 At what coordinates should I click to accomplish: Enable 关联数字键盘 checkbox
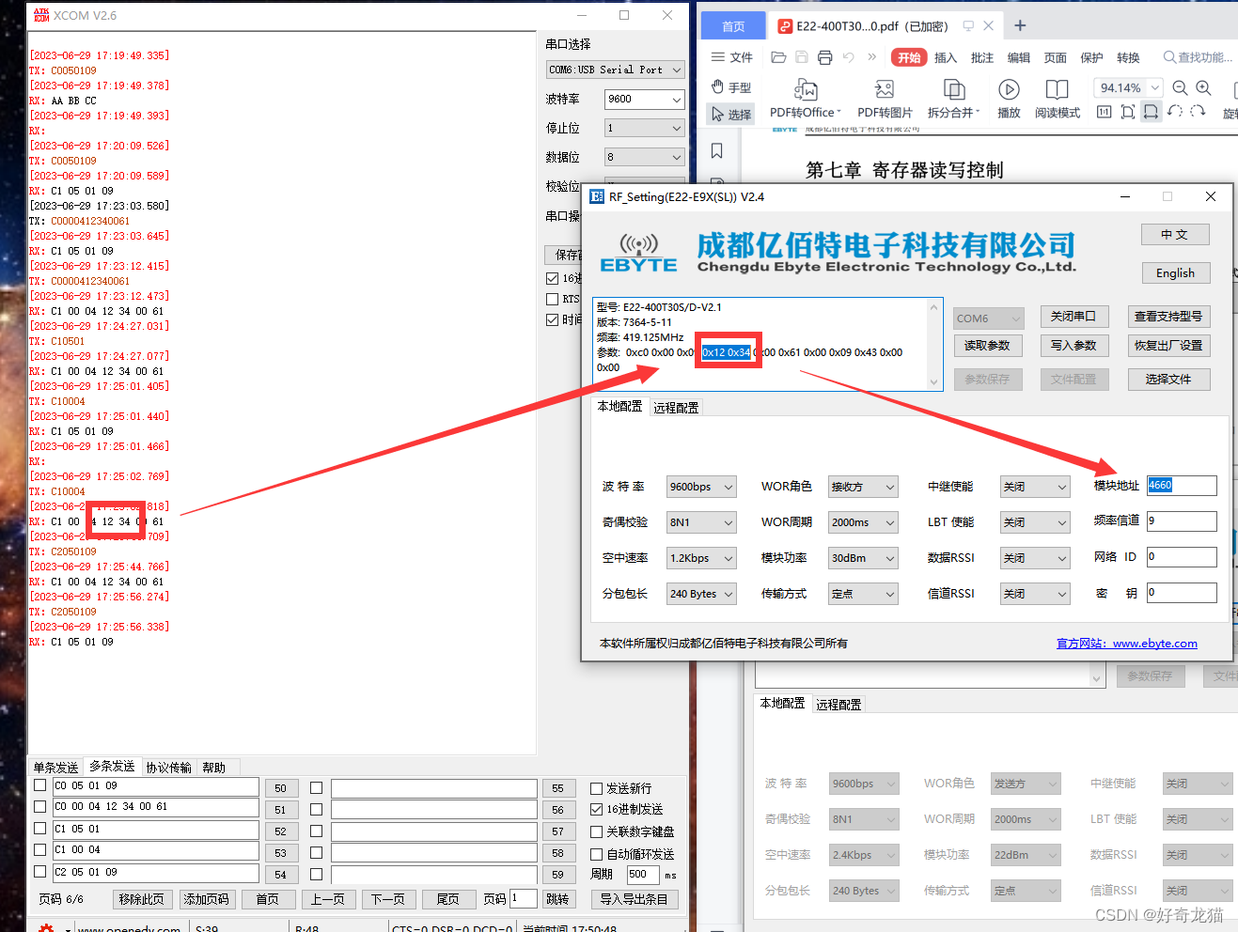pos(596,831)
